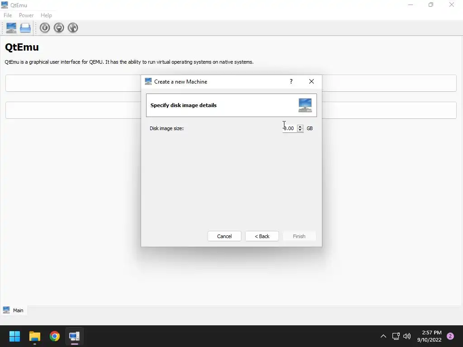Screen dimensions: 463x347
Task: Open the volume tray icon
Action: point(407,336)
